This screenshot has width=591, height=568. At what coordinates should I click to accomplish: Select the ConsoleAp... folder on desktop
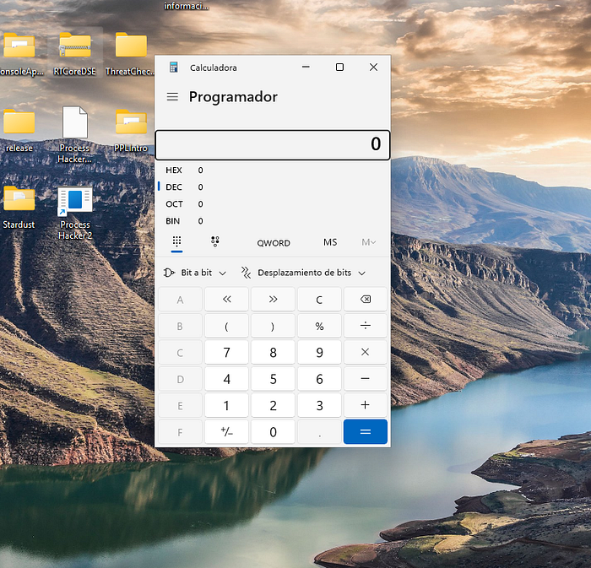pos(21,53)
